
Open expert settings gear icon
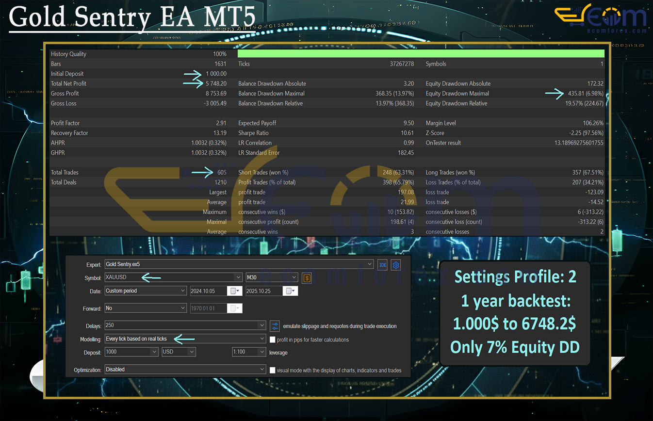(x=396, y=265)
